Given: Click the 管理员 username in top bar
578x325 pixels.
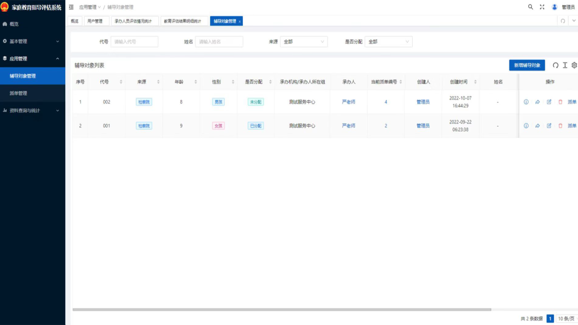Looking at the screenshot, I should 568,7.
